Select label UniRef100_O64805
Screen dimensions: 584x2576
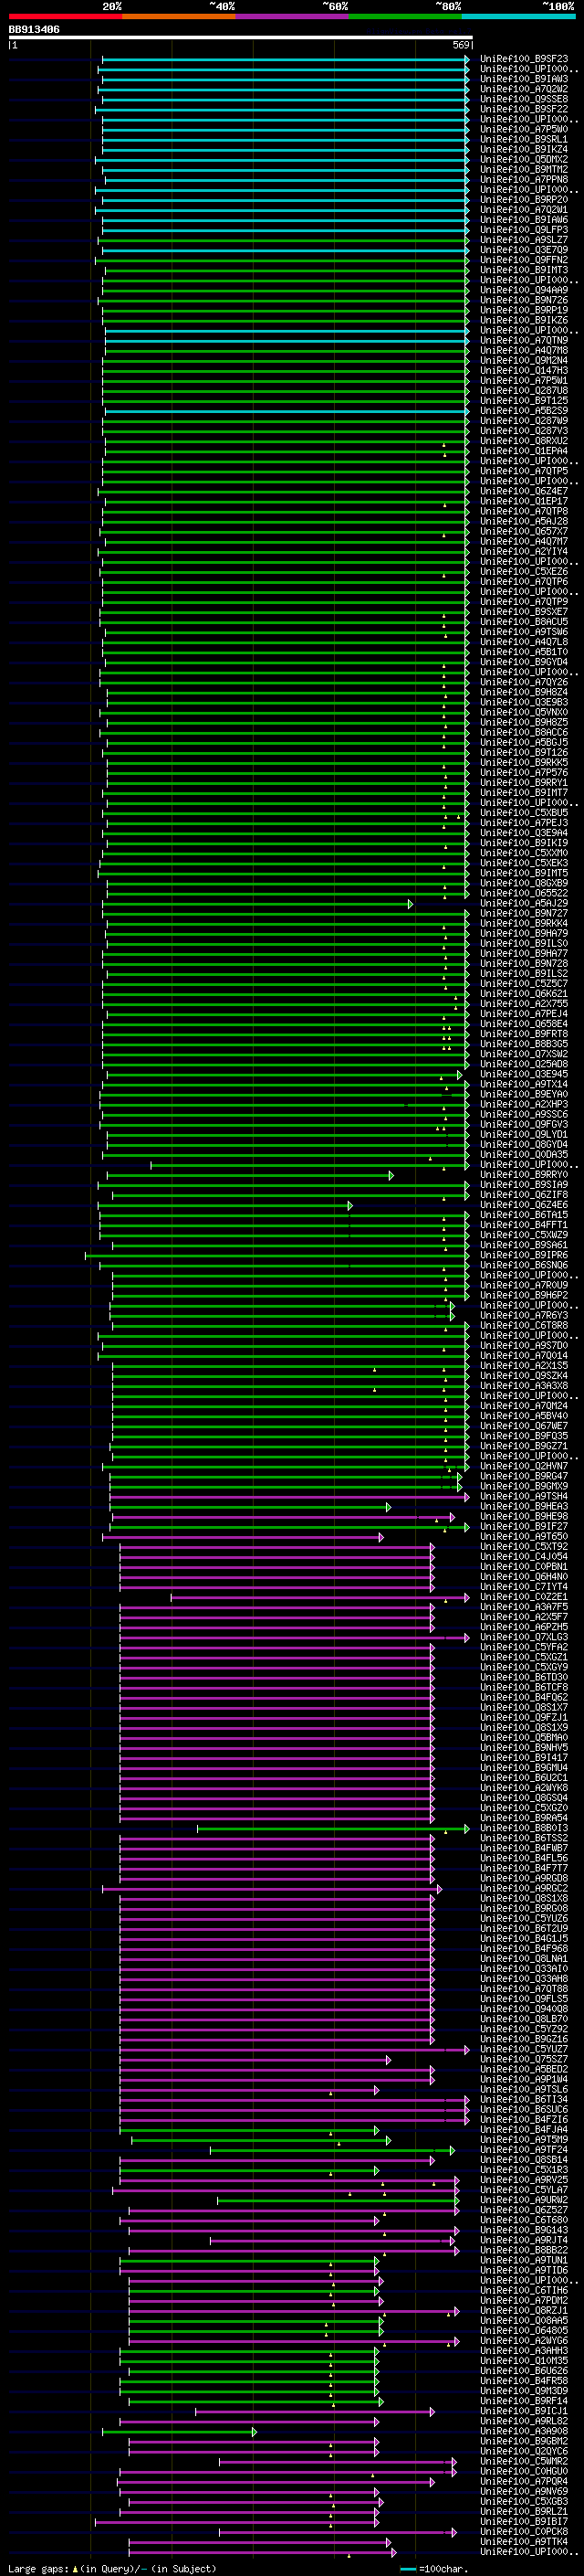pyautogui.click(x=524, y=2330)
